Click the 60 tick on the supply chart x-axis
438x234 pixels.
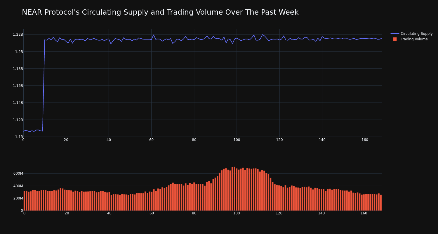click(151, 140)
